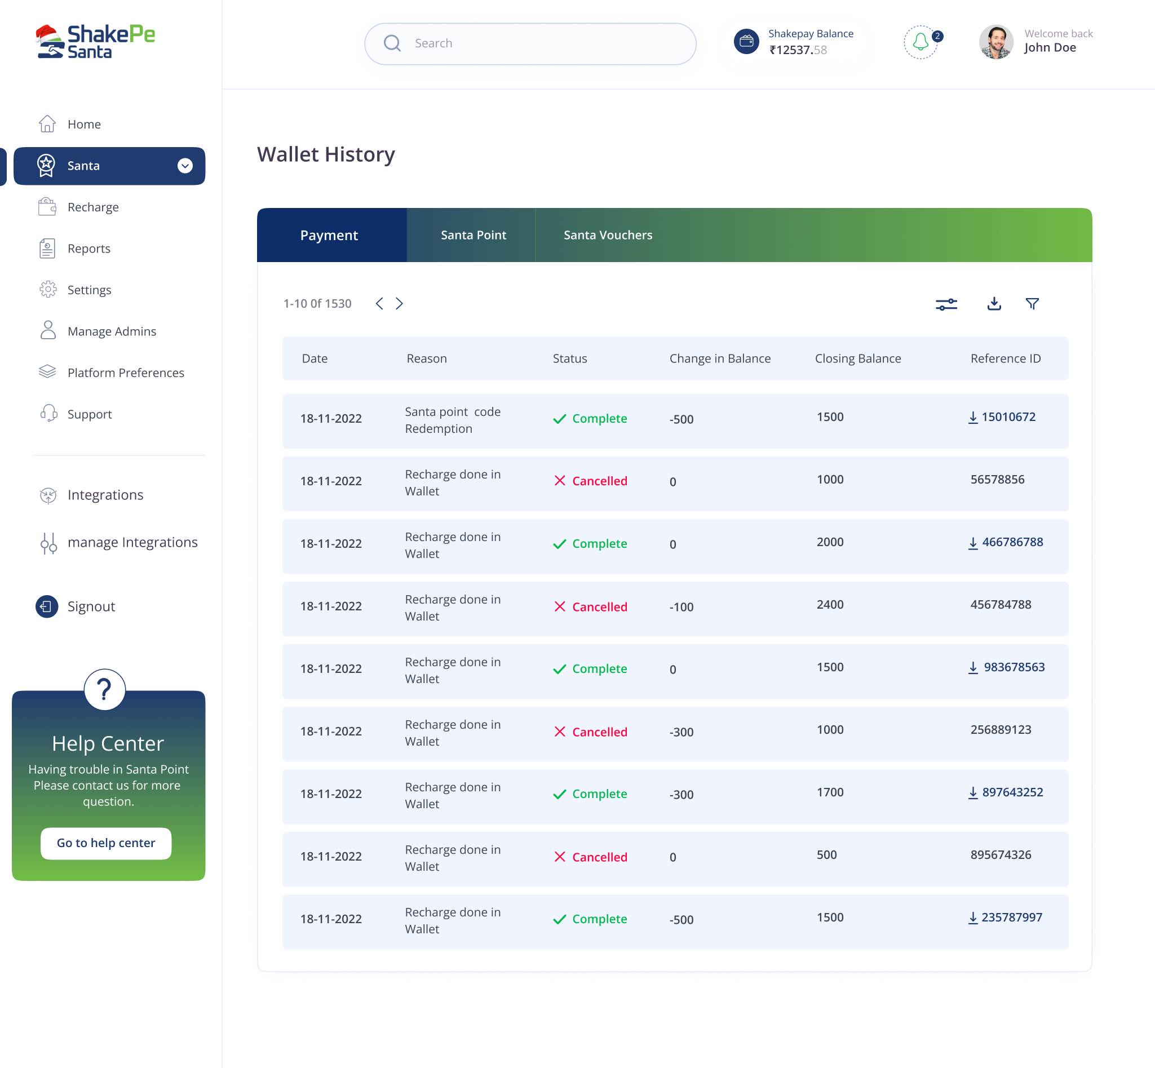
Task: Click the table download icon
Action: [994, 303]
